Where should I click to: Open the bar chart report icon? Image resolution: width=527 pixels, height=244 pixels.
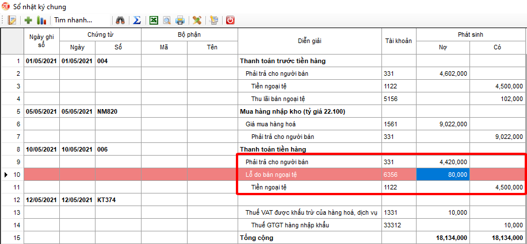(41, 21)
